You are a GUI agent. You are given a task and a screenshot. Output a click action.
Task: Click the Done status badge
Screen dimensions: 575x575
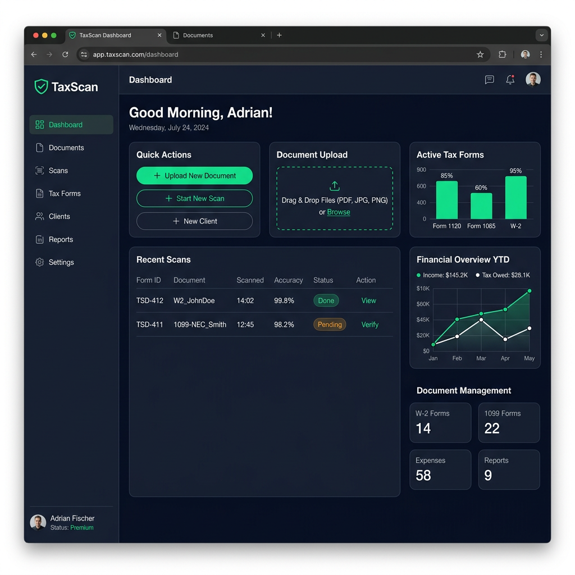pyautogui.click(x=326, y=301)
